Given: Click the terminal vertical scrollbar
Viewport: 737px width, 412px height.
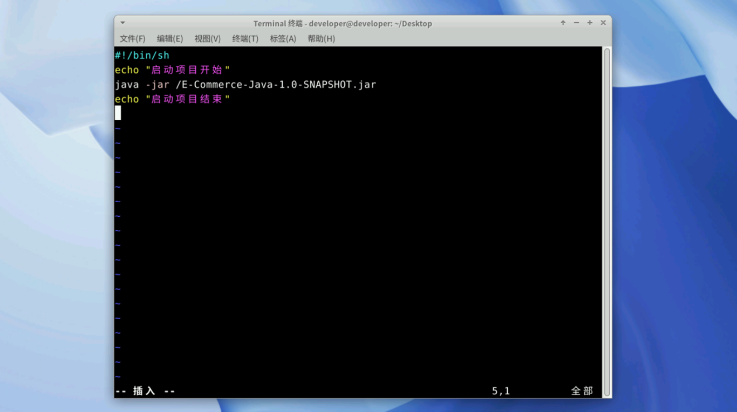Looking at the screenshot, I should point(607,222).
